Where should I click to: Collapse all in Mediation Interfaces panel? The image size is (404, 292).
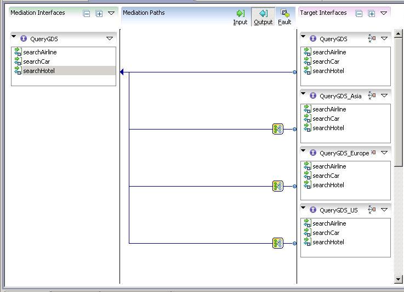point(87,13)
